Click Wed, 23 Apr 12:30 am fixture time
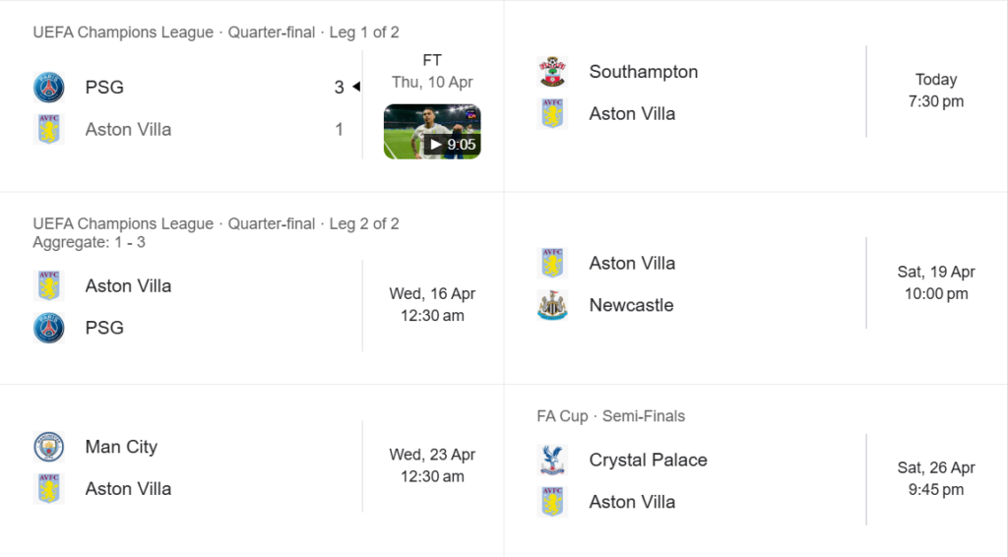1008x557 pixels. 432,465
